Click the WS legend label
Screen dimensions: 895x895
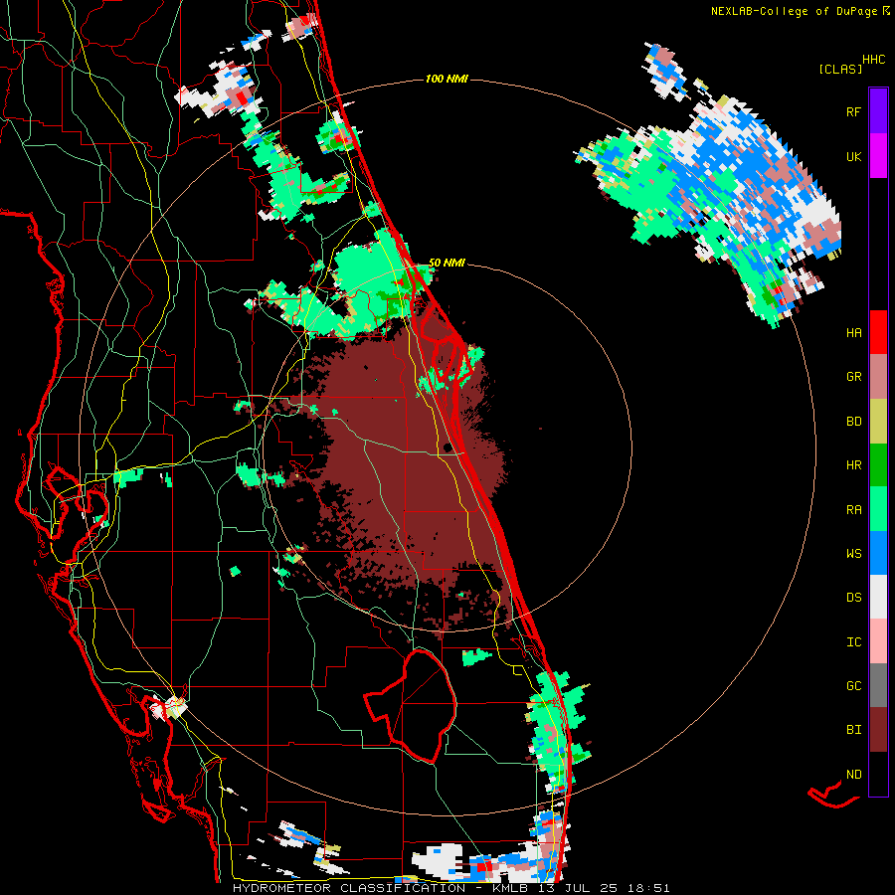click(853, 554)
